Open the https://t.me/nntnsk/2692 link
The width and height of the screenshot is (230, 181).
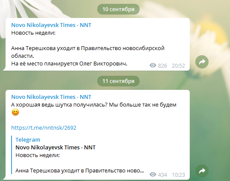point(44,128)
